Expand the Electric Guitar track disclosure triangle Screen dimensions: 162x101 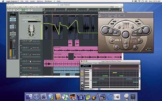21,59
